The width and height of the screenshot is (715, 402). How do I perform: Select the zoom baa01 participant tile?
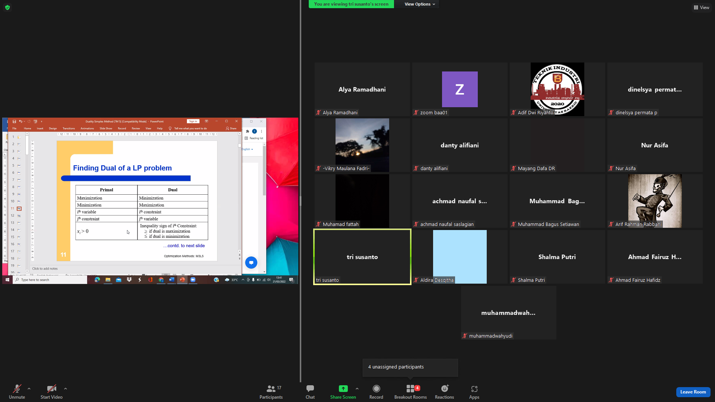click(460, 89)
